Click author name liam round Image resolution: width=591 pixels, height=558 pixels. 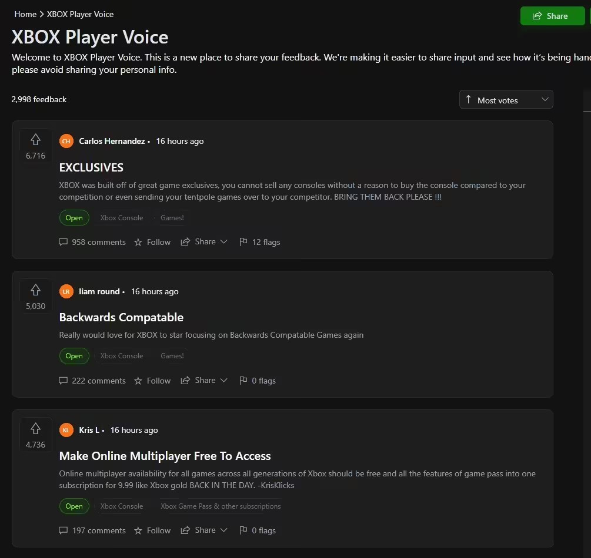tap(99, 291)
